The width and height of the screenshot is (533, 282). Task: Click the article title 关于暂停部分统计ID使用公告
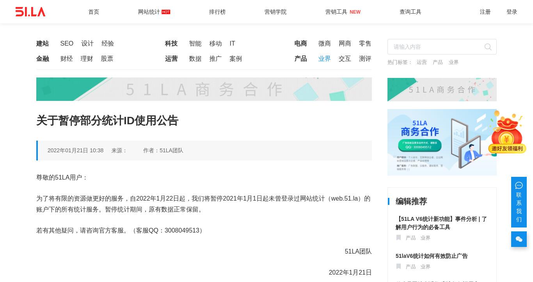pyautogui.click(x=107, y=121)
